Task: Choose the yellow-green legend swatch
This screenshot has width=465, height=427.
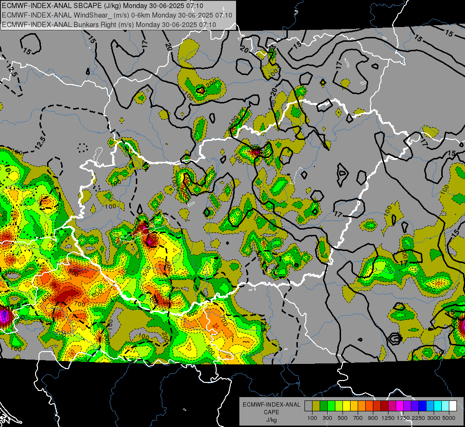Action: click(x=339, y=406)
